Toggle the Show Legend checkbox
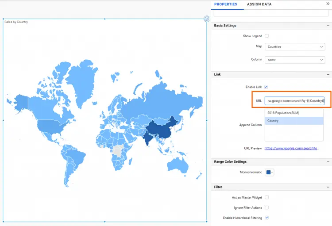This screenshot has width=332, height=226. click(x=266, y=36)
